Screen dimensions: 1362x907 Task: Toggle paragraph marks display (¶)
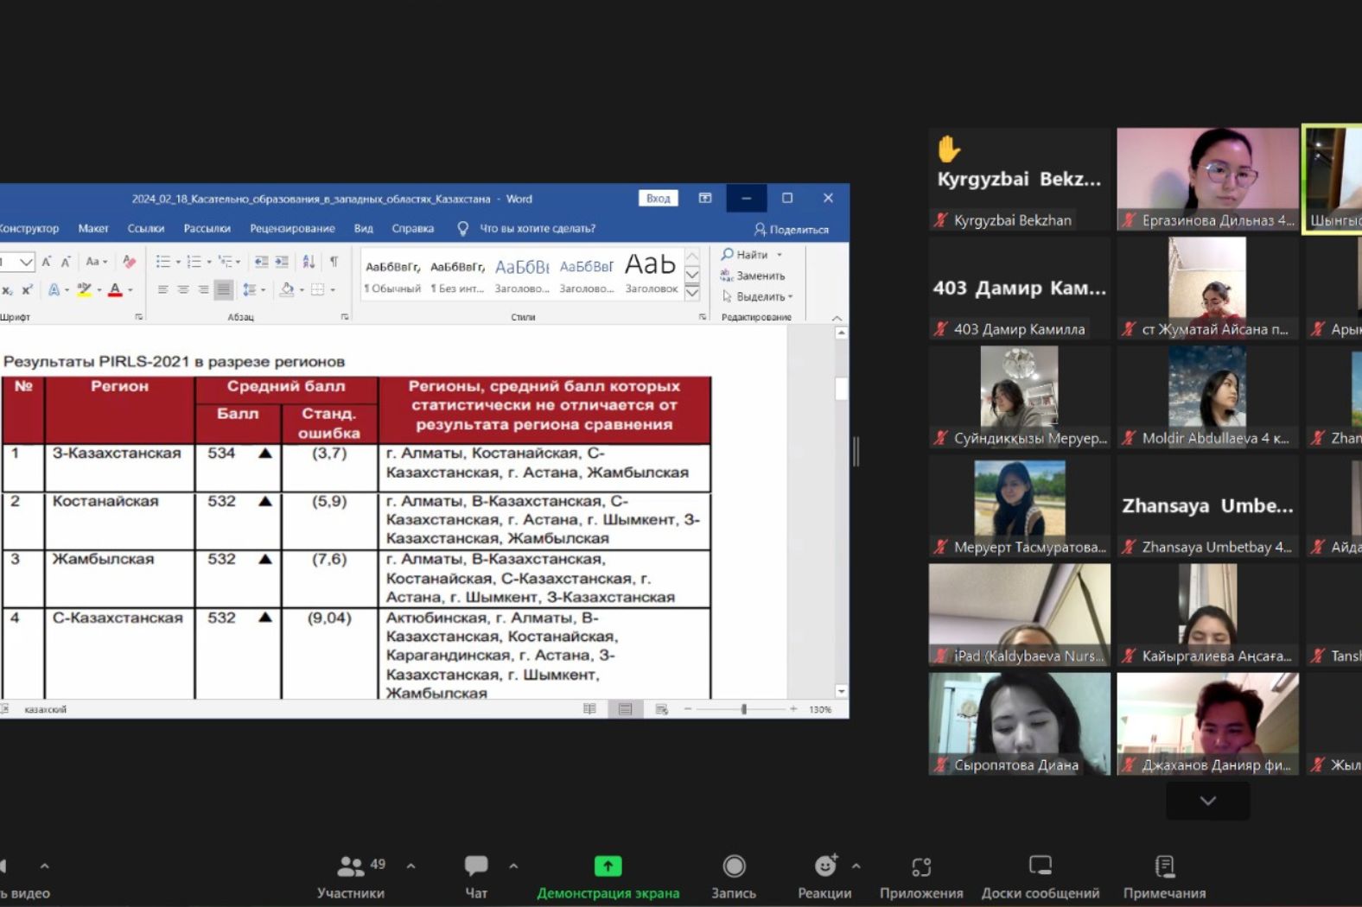point(334,262)
